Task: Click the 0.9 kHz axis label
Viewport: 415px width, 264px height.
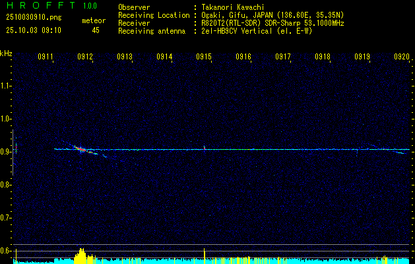Action: click(5, 152)
